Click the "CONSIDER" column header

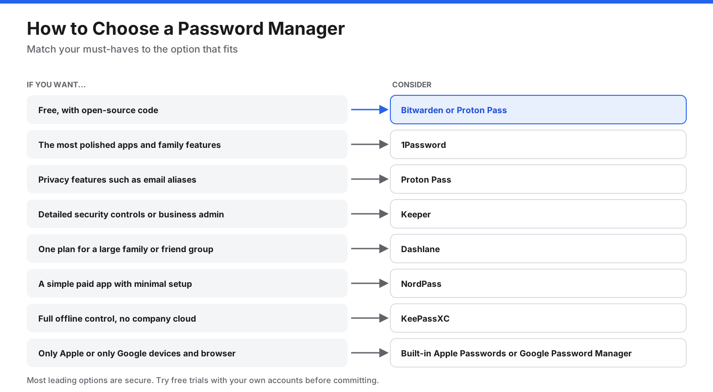(412, 85)
